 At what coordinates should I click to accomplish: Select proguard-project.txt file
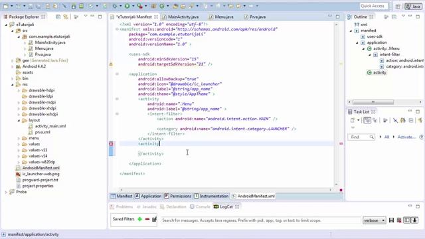(40, 180)
